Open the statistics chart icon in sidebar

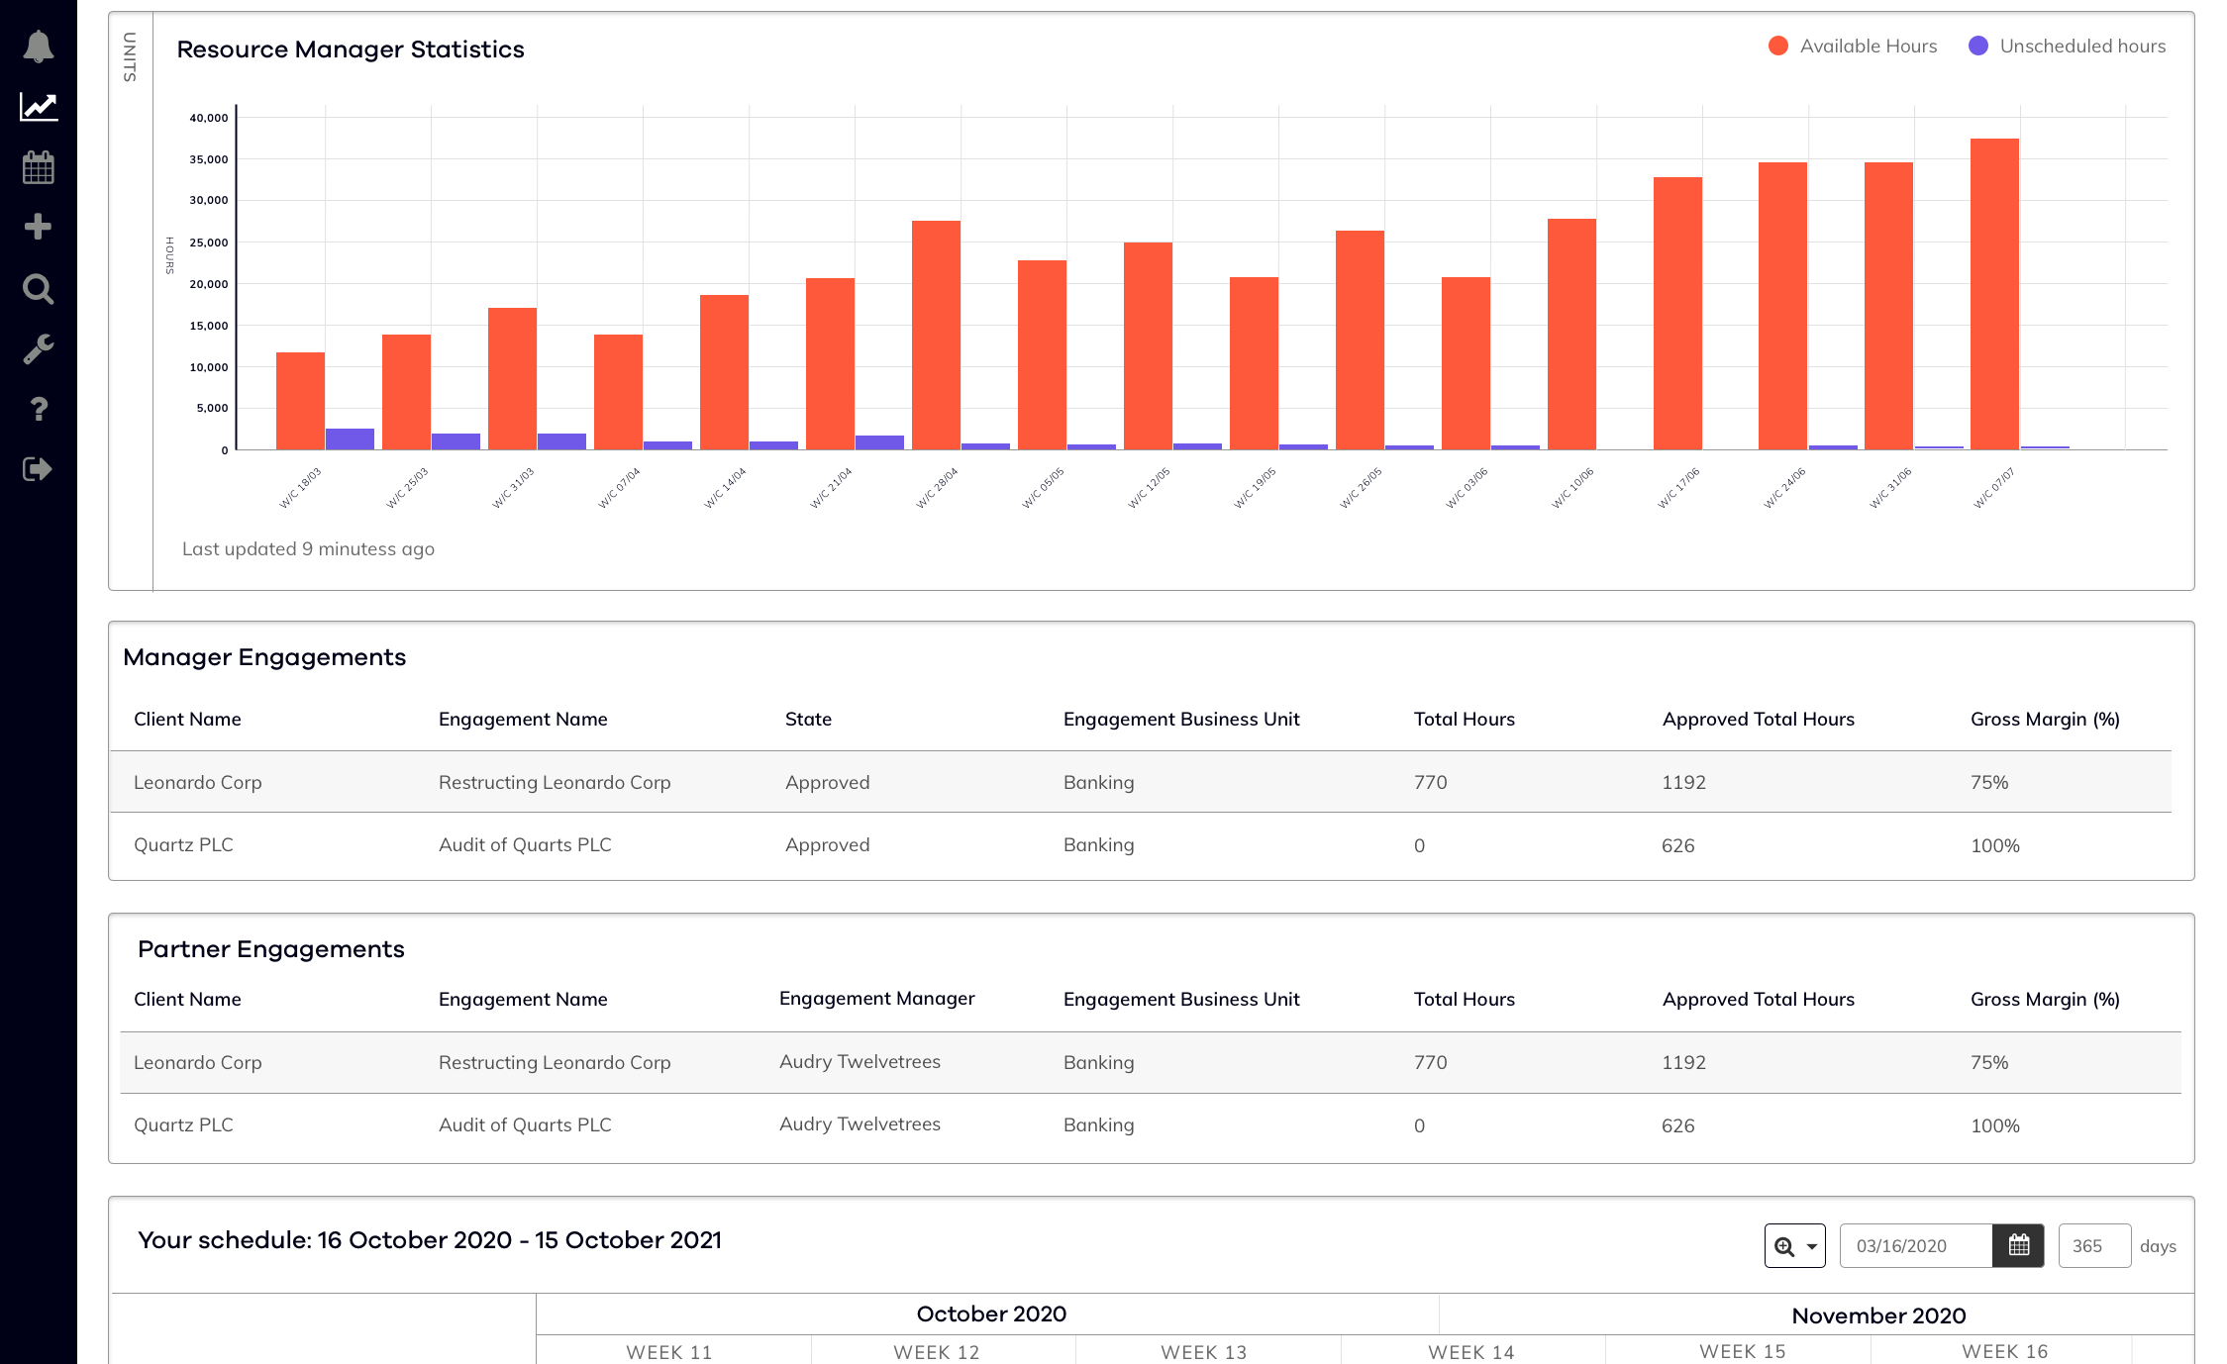coord(38,107)
